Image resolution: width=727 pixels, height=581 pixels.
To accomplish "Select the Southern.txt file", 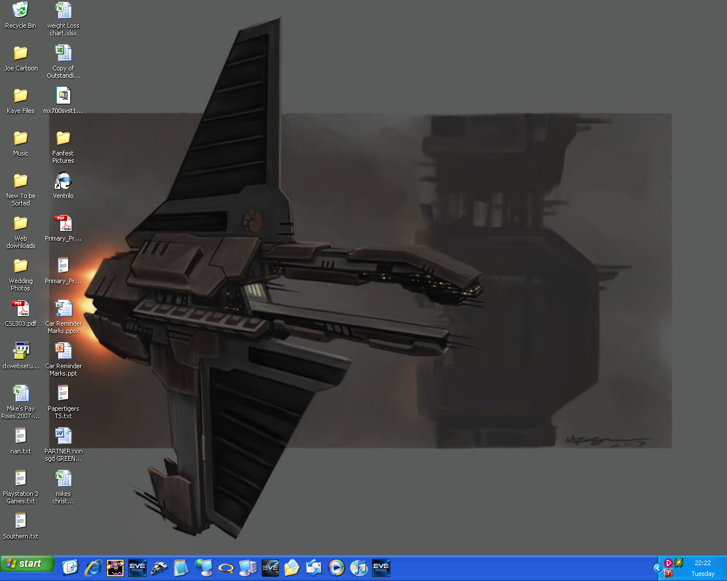I will [20, 526].
